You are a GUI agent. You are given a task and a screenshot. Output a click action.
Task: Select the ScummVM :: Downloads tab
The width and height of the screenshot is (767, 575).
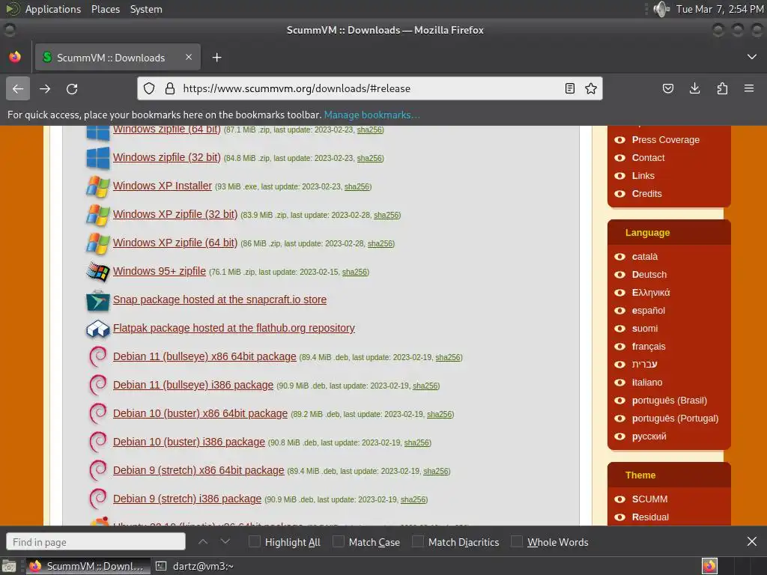[x=118, y=57]
